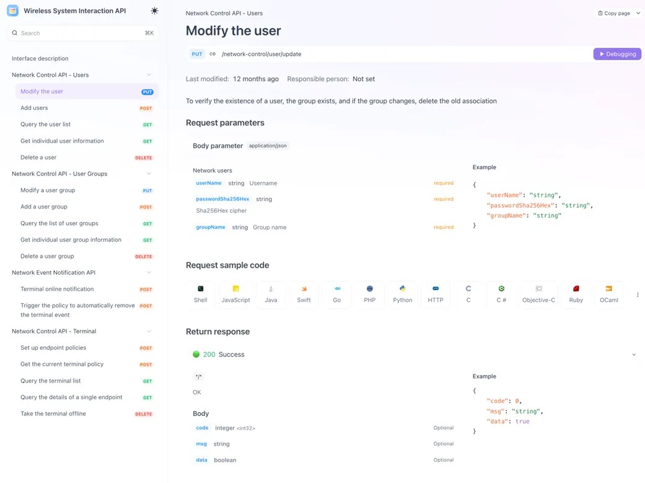
Task: Copy the endpoint link icon beside PUT
Action: coord(213,54)
